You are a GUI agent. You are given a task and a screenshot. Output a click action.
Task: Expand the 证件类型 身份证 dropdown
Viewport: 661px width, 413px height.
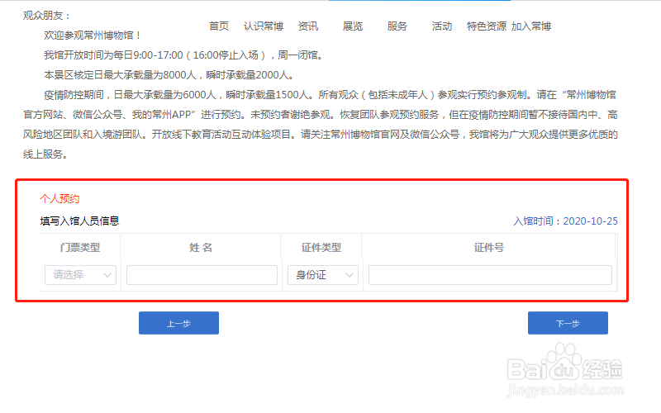coord(323,275)
